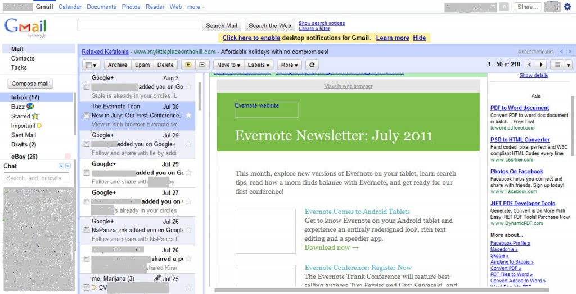Go to Contacts in the sidebar
The width and height of the screenshot is (576, 294).
coord(22,58)
